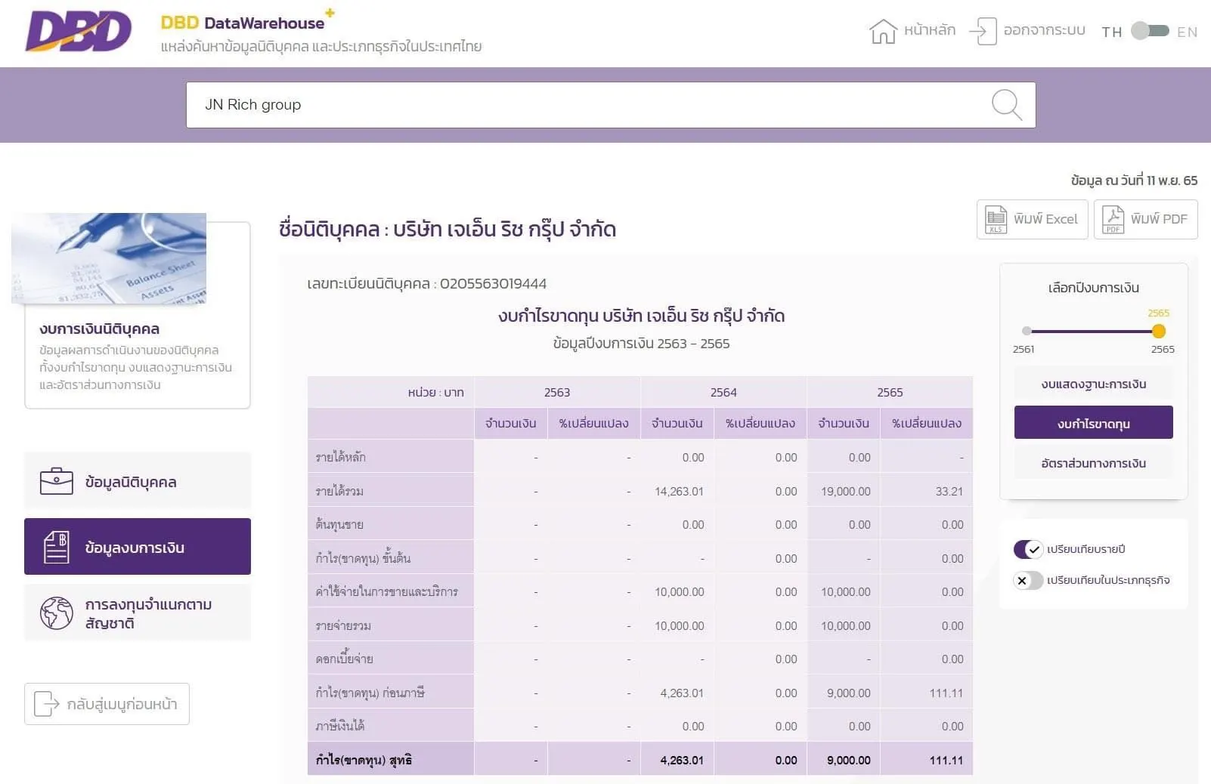Click the PDF file icon
Screen dimensions: 1211x784
coord(1113,220)
